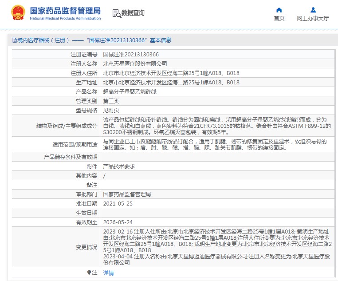The image size is (338, 281).
Task: Select registration number value 国械注准20213130366
Action: click(130, 54)
